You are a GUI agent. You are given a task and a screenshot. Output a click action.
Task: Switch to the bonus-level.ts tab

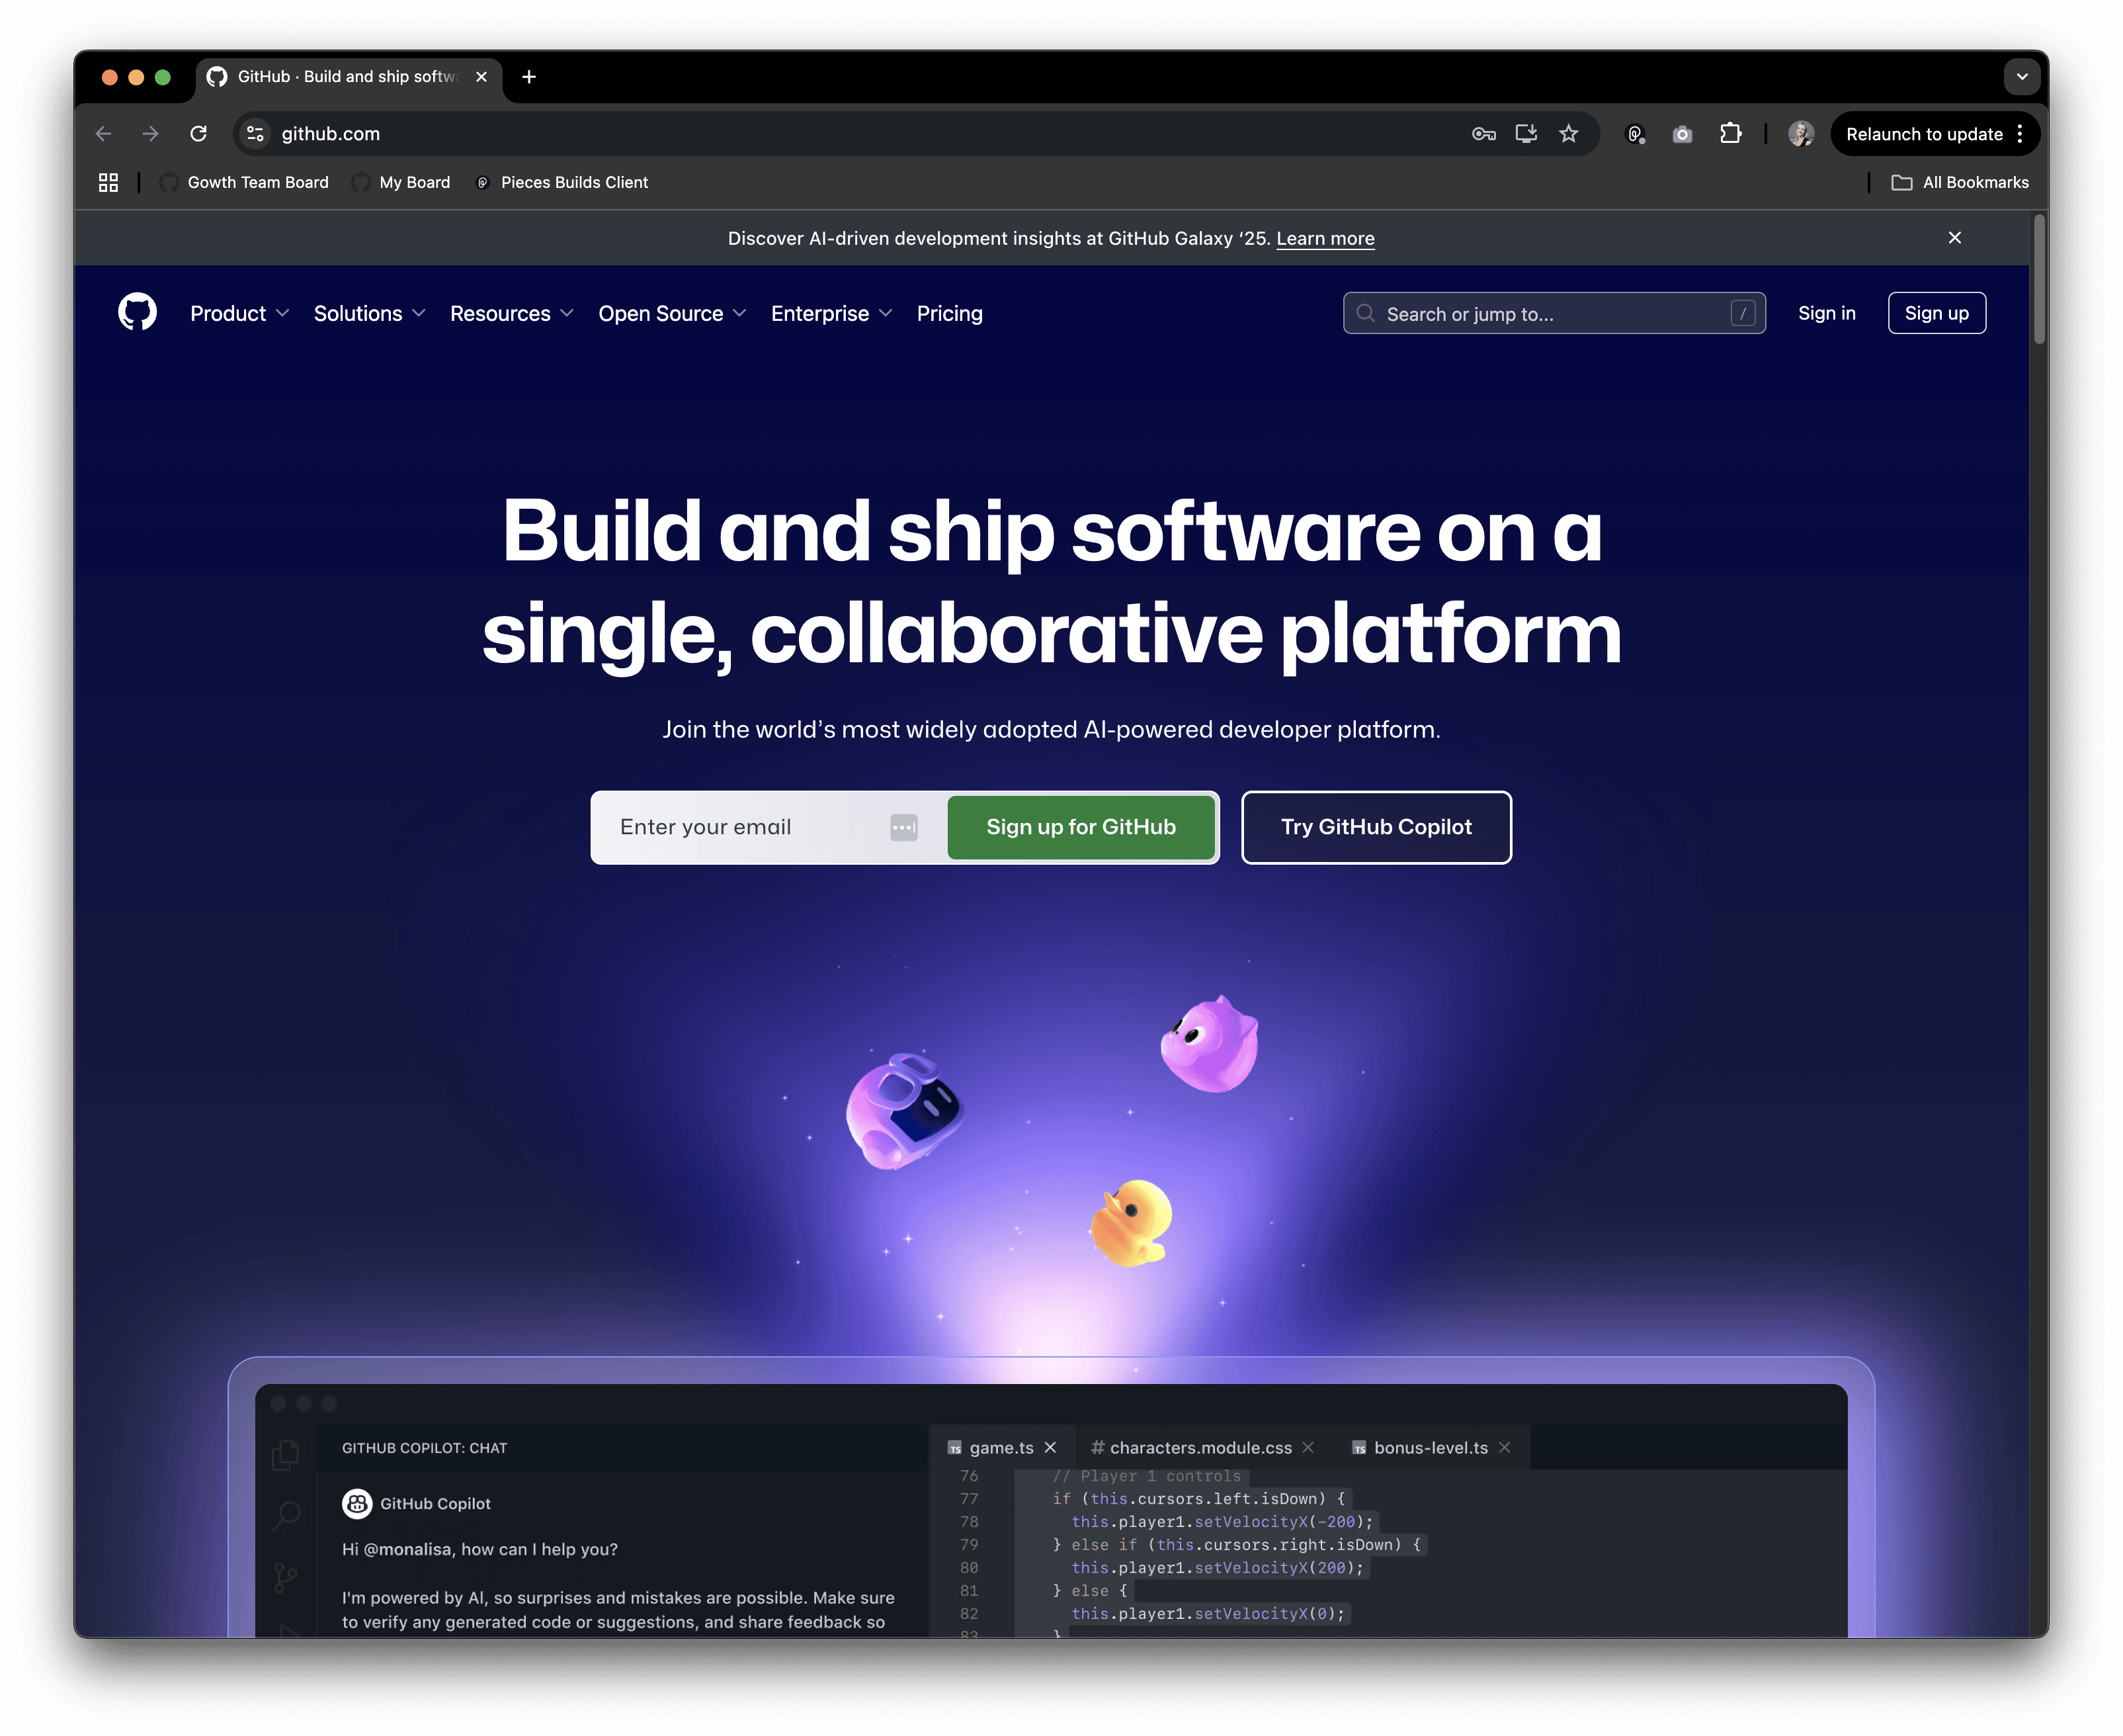[x=1431, y=1447]
